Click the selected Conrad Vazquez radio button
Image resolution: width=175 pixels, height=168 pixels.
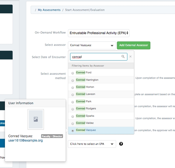click(73, 130)
